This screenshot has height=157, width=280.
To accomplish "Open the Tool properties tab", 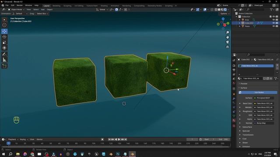I will pos(234,61).
